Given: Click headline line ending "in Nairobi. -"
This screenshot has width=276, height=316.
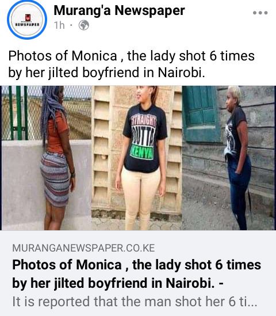Looking at the screenshot, I should [118, 283].
